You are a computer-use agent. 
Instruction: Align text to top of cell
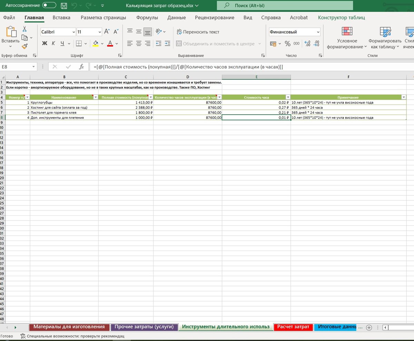coord(130,32)
